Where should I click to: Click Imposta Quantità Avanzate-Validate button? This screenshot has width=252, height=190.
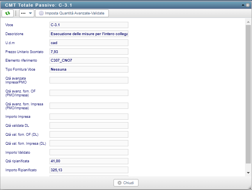tap(72, 13)
